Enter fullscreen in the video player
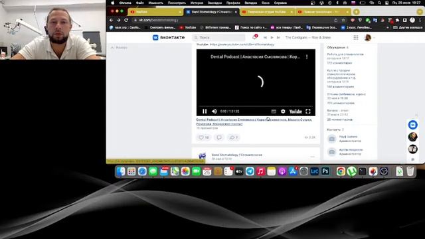The image size is (425, 239). coord(308,112)
